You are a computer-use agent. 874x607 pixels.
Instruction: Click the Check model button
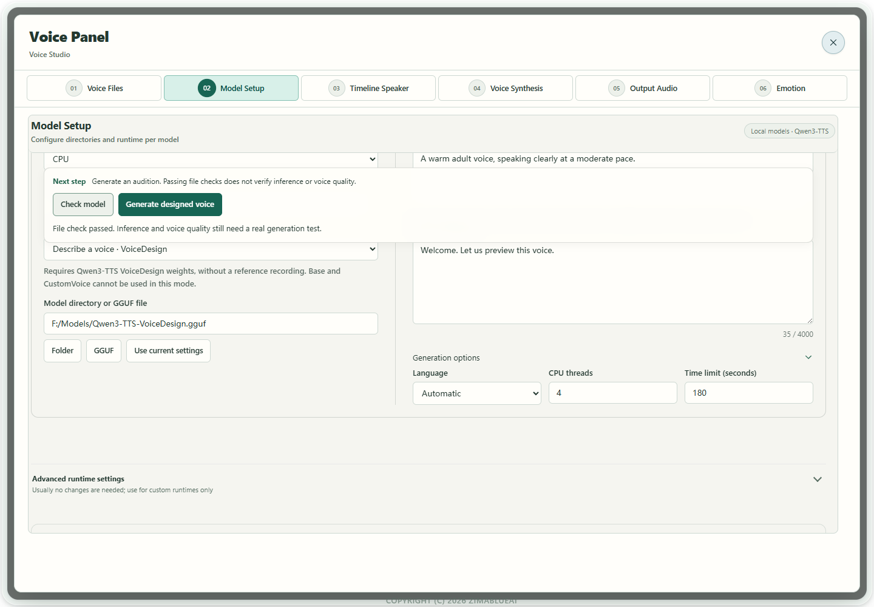point(83,205)
